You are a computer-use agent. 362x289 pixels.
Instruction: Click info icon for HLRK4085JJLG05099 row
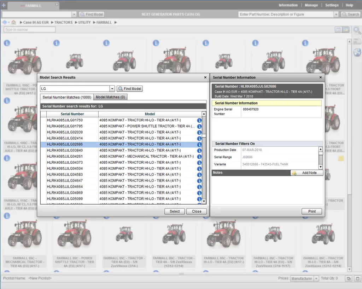coord(199,199)
